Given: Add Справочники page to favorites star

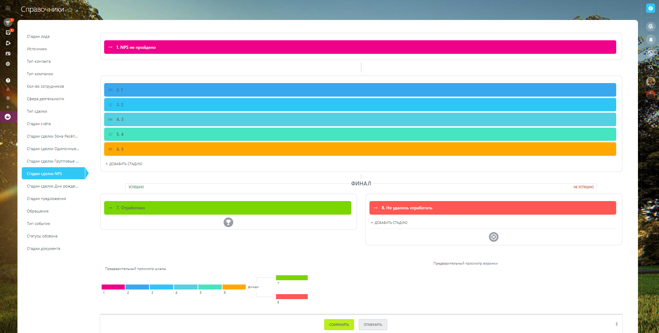Looking at the screenshot, I should click(70, 10).
